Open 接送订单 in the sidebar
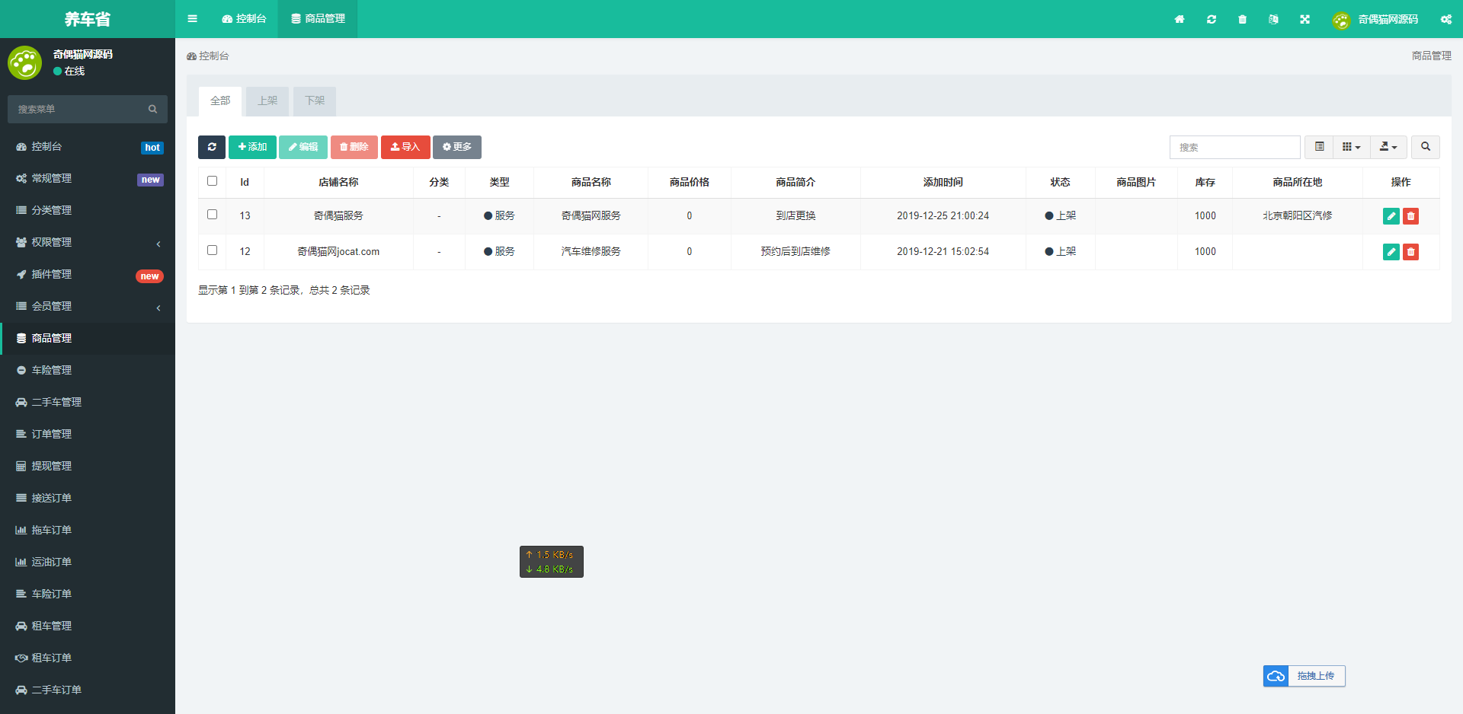The image size is (1463, 714). (x=88, y=498)
